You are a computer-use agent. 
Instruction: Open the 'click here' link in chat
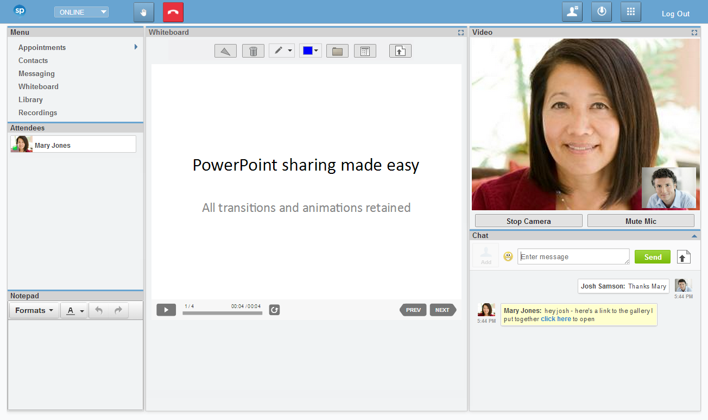click(555, 319)
